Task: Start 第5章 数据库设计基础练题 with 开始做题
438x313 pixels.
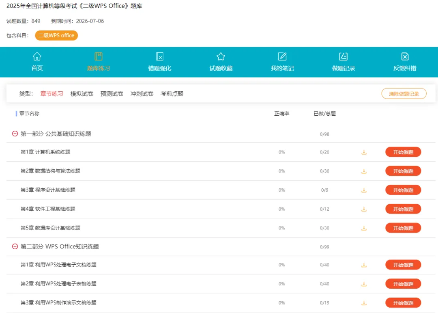Action: (403, 228)
